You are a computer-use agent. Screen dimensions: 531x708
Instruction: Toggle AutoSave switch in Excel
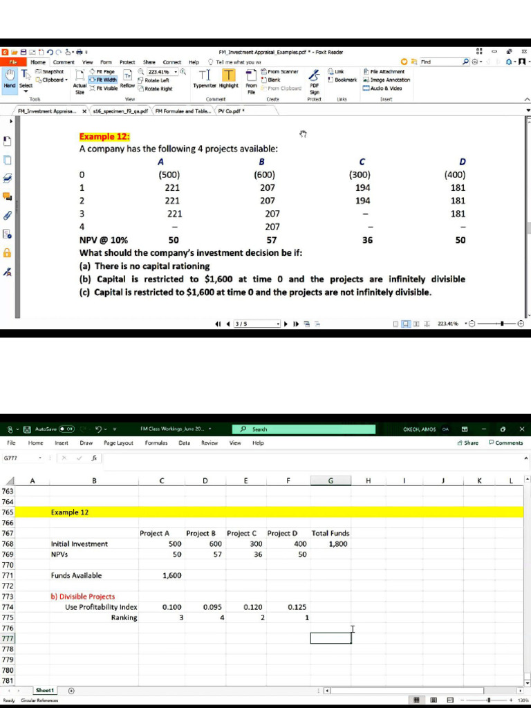click(x=67, y=429)
